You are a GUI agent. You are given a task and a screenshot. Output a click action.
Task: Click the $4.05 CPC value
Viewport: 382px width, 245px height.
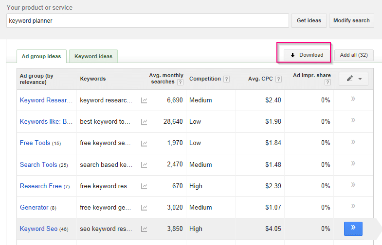[273, 229]
